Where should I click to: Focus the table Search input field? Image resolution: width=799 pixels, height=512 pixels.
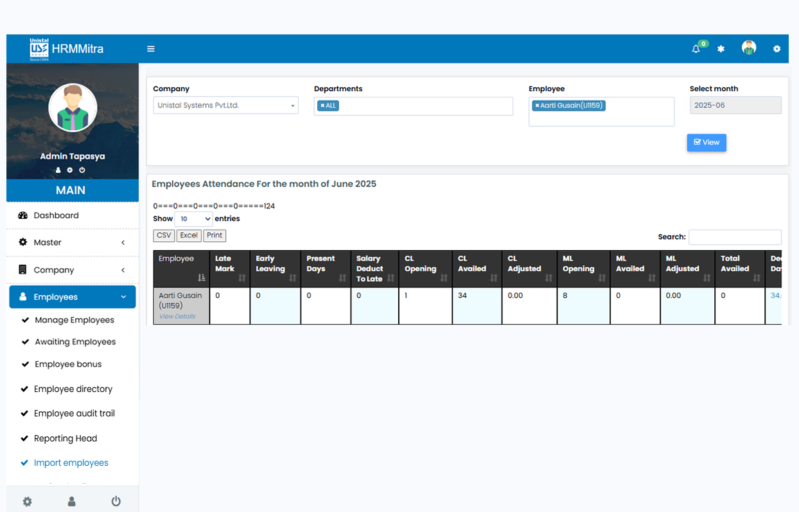click(x=735, y=237)
